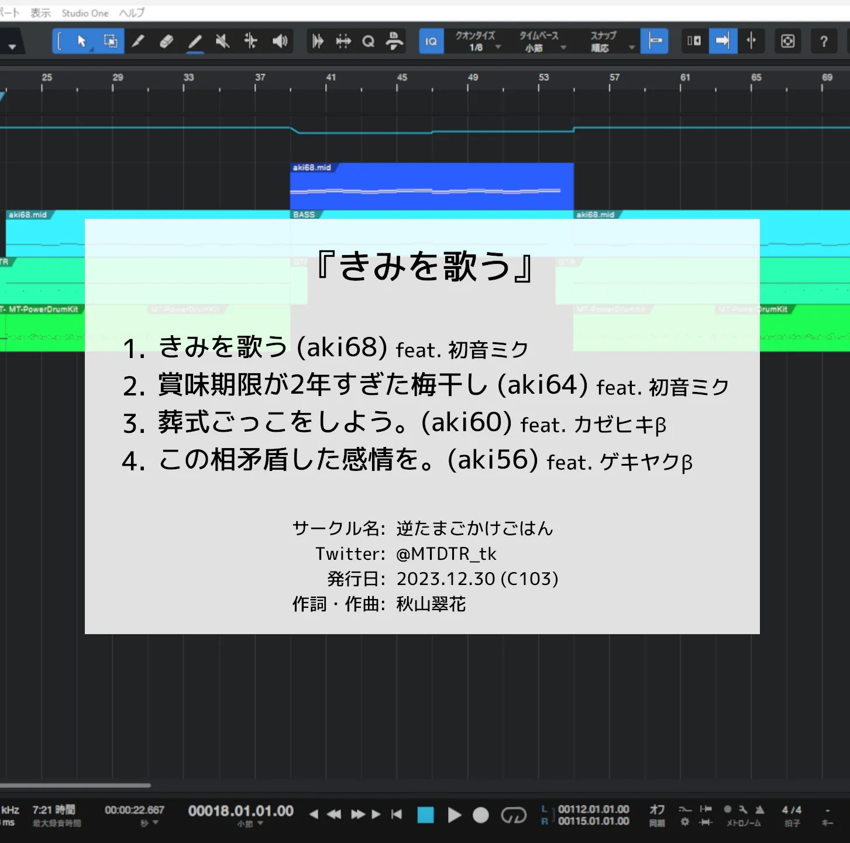Select the Line draw tool
850x843 pixels.
coord(195,41)
